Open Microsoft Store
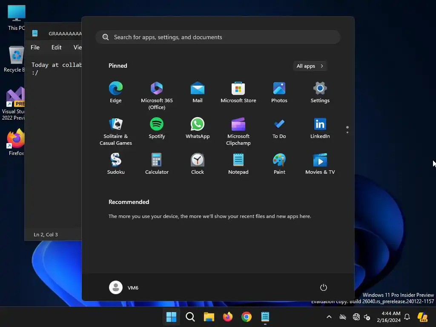Viewport: 436px width, 327px height. pyautogui.click(x=238, y=92)
